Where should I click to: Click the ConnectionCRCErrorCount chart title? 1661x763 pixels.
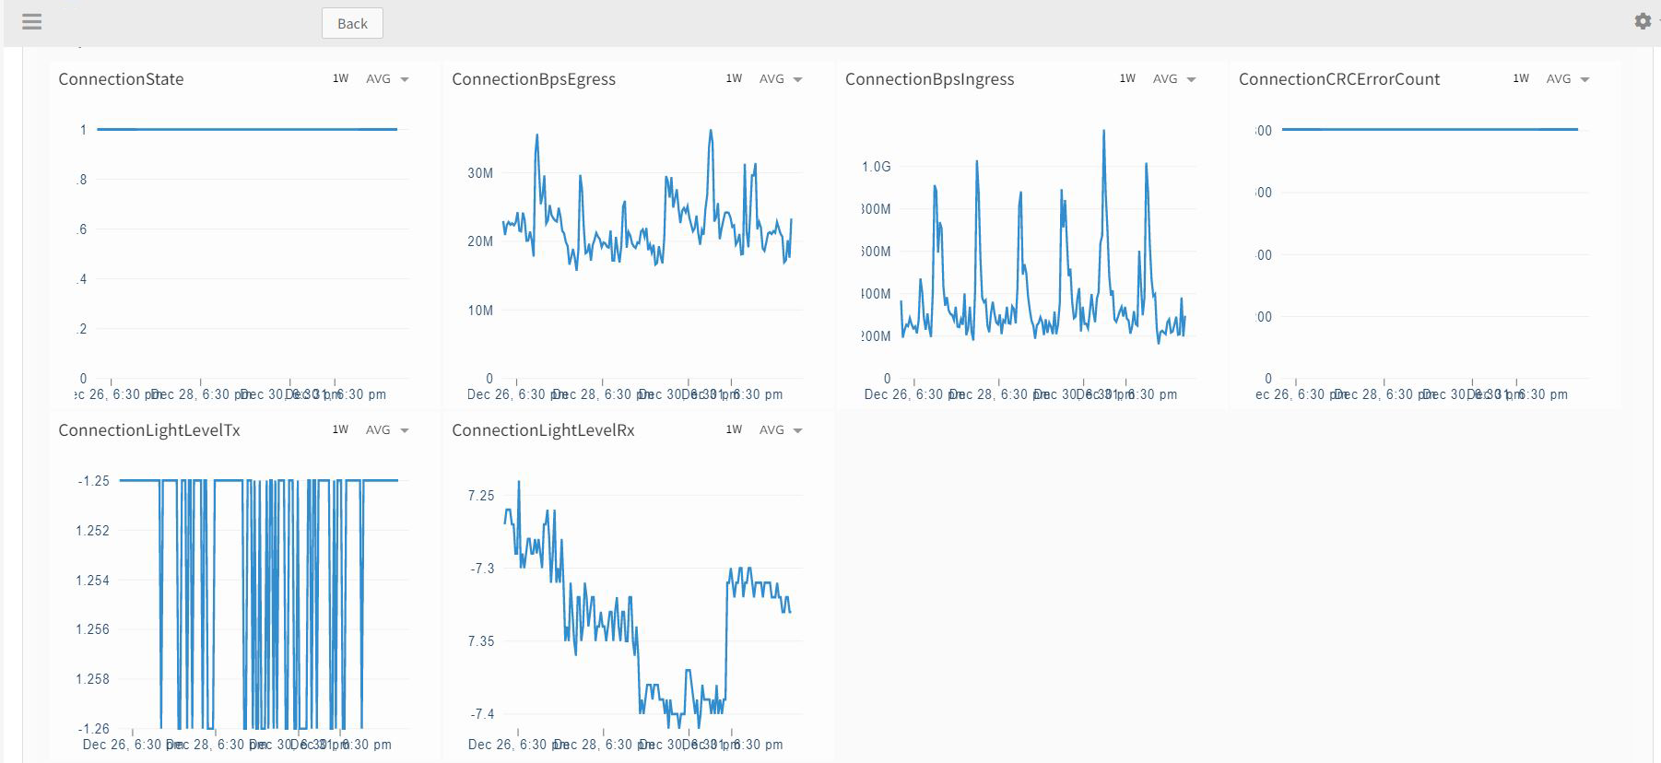pos(1338,79)
